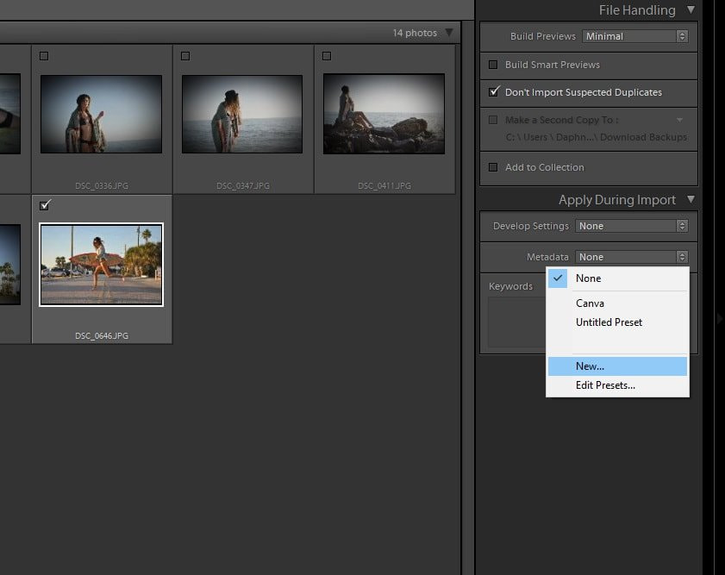Open the Metadata preset dropdown
This screenshot has width=725, height=575.
[632, 256]
